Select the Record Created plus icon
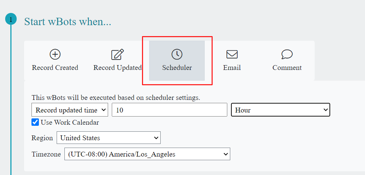 55,54
